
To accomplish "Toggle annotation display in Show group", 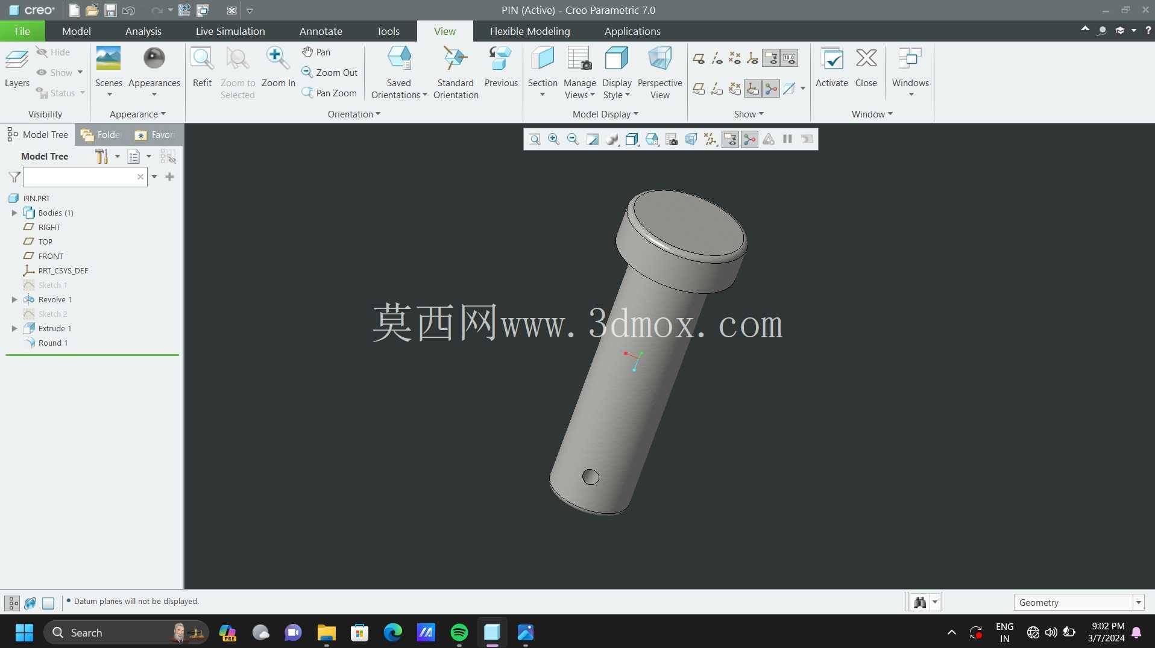I will (771, 58).
